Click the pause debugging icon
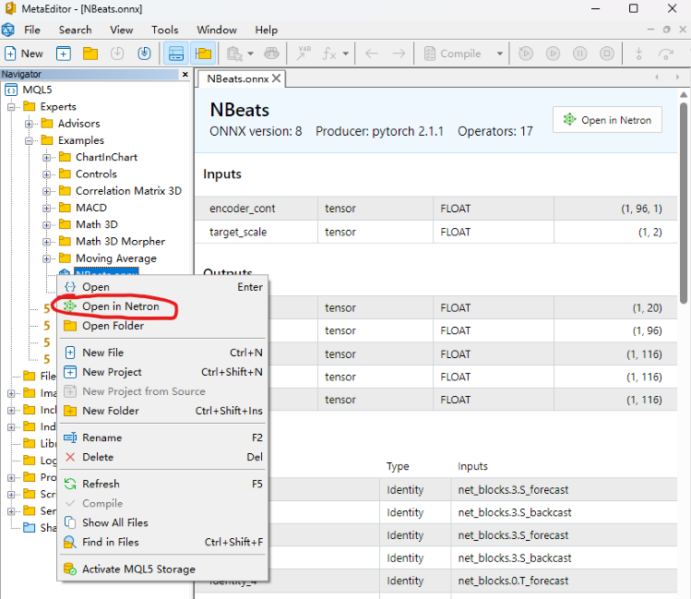Image resolution: width=691 pixels, height=599 pixels. pyautogui.click(x=580, y=54)
